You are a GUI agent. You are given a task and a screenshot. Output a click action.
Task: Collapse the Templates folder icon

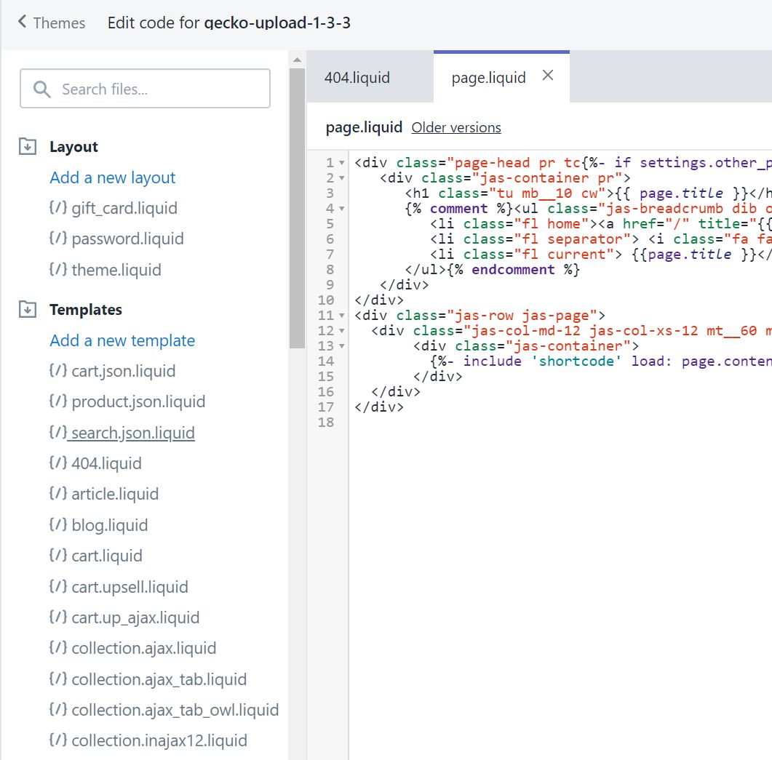[x=28, y=310]
